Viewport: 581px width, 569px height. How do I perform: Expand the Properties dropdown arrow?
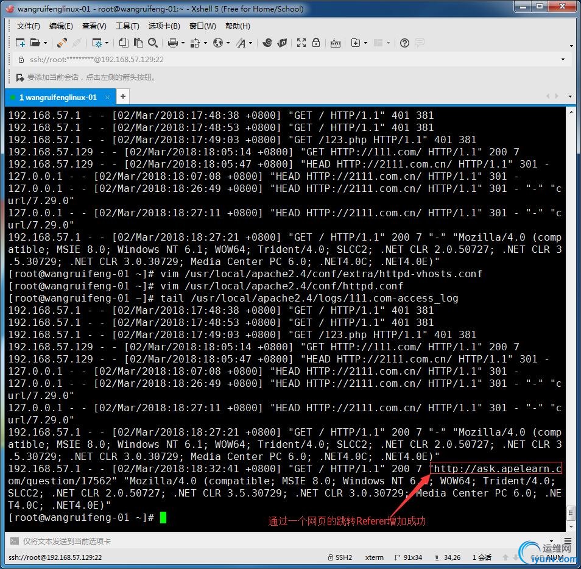point(107,43)
